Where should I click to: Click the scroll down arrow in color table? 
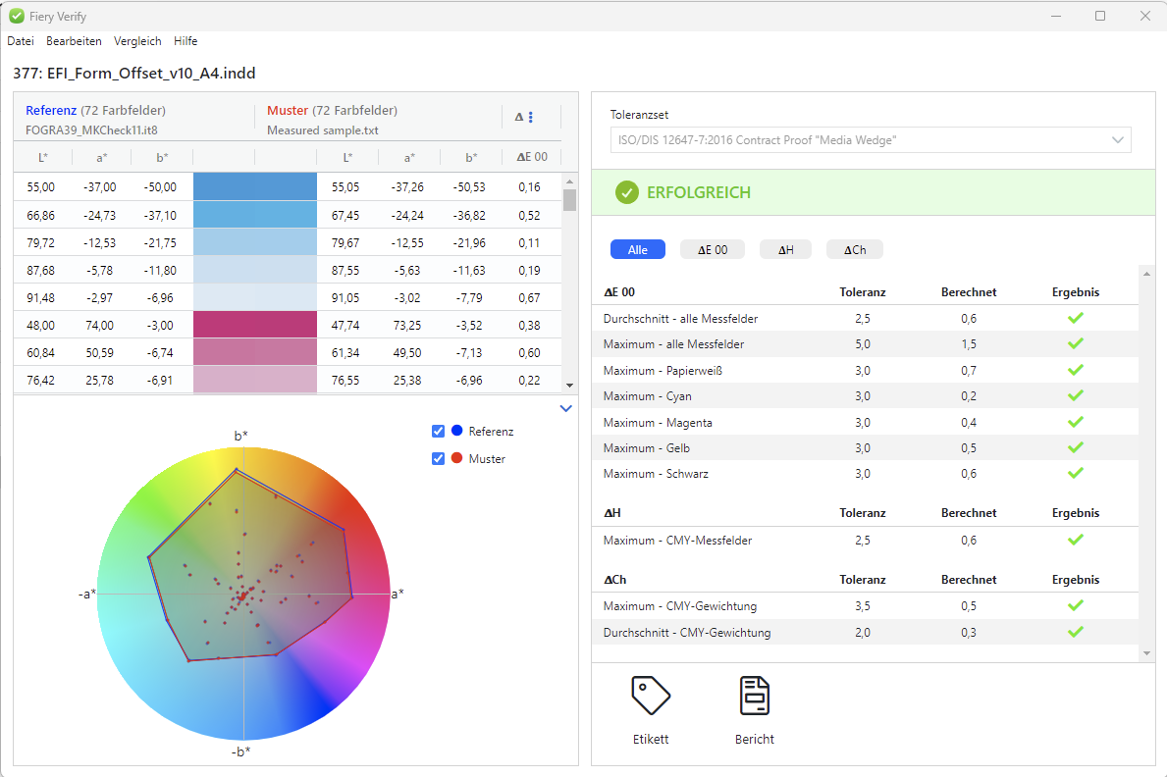point(569,386)
